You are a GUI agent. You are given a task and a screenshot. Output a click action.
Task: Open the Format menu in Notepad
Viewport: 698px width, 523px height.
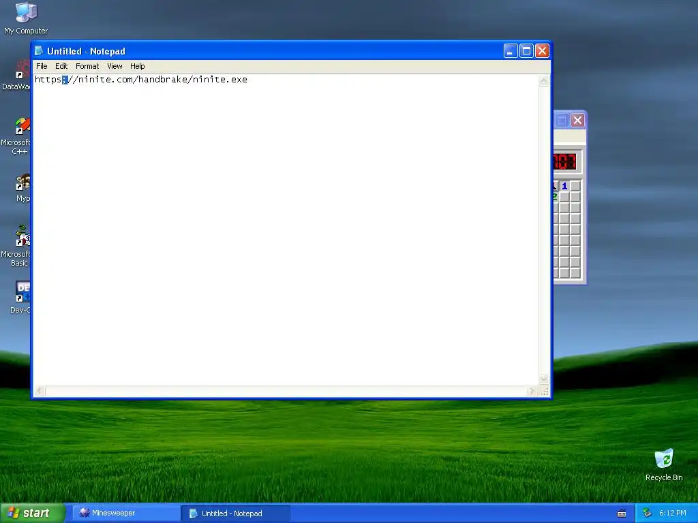point(87,66)
